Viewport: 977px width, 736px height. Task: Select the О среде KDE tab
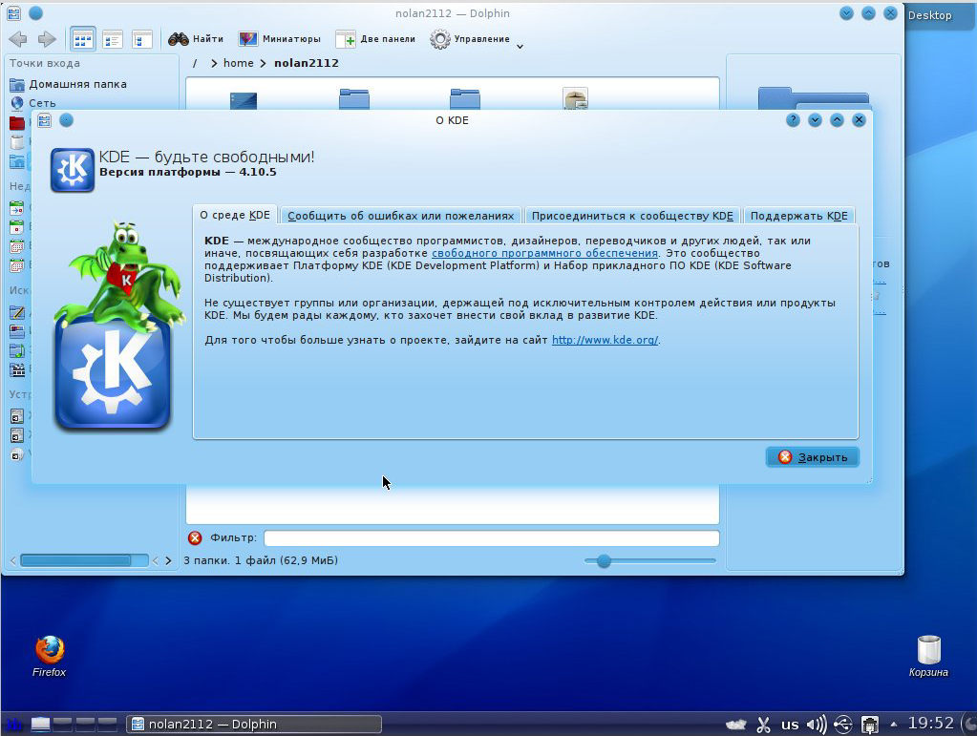click(x=235, y=215)
